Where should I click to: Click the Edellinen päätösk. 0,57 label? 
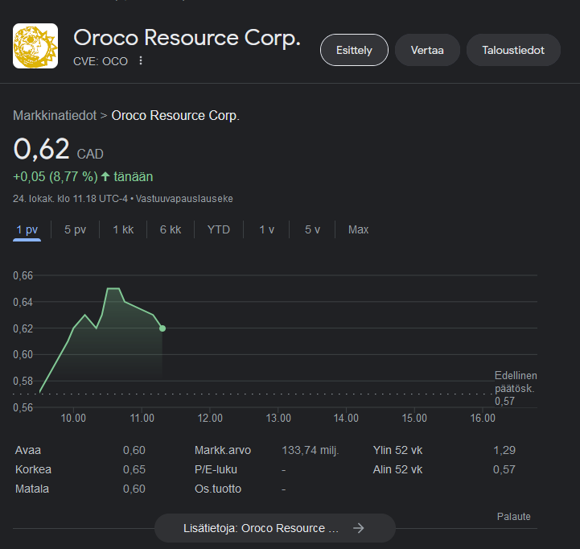tap(516, 388)
